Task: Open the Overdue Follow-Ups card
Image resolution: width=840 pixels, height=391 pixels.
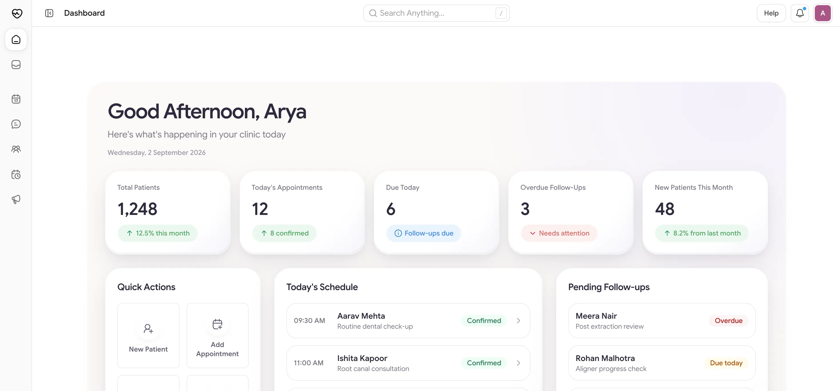Action: [571, 212]
